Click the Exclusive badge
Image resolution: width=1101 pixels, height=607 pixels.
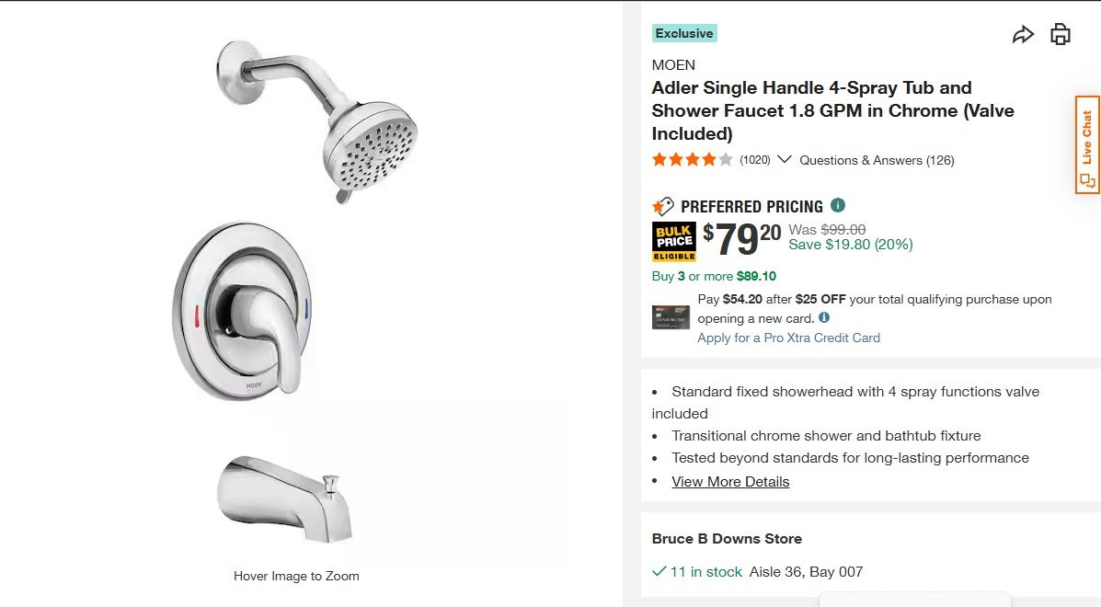pos(684,33)
